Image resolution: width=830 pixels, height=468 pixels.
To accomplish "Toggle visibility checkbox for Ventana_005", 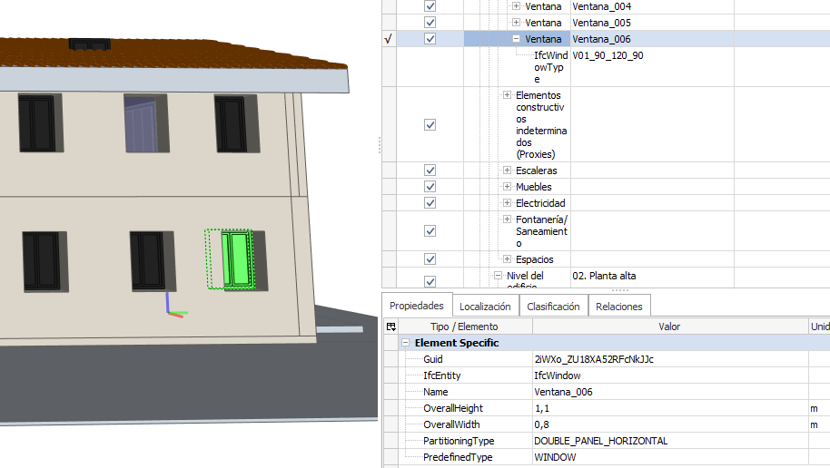I will point(430,23).
